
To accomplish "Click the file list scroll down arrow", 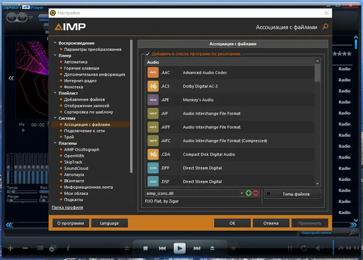I will click(x=317, y=184).
